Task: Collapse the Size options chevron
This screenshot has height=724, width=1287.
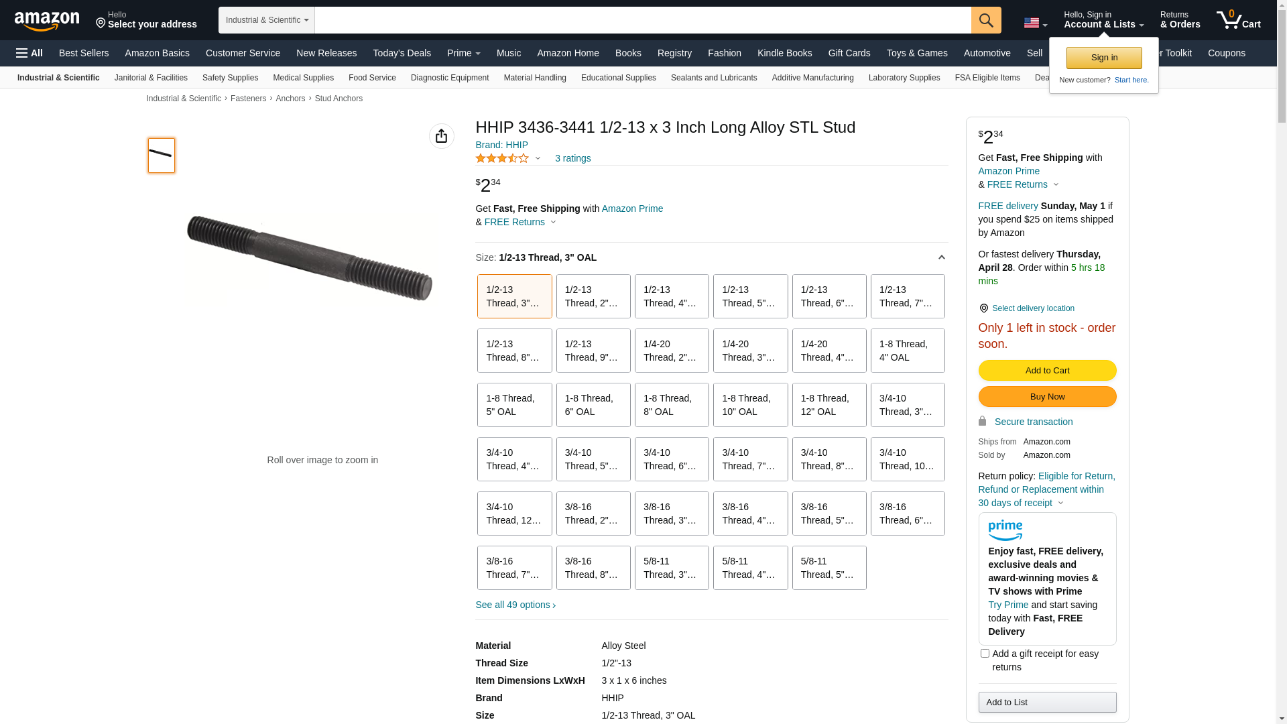Action: pos(941,257)
